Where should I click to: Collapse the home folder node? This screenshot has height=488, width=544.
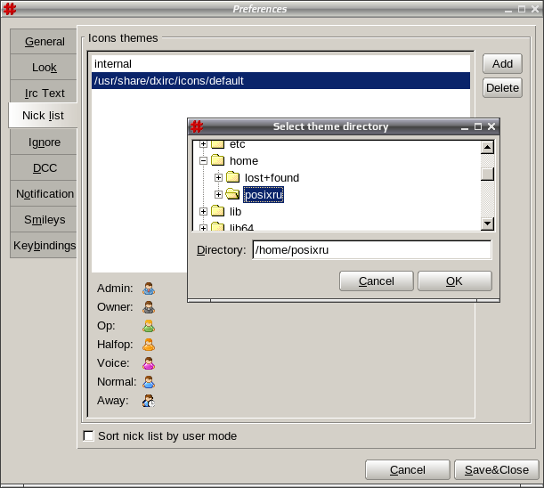click(204, 160)
